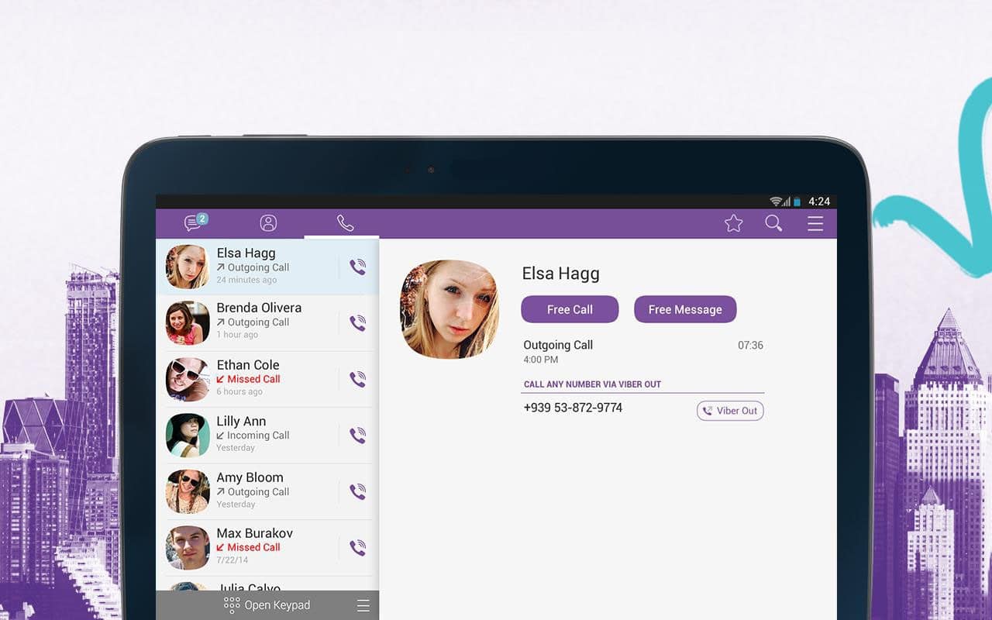Call Max Burakov via phone icon

(x=357, y=548)
